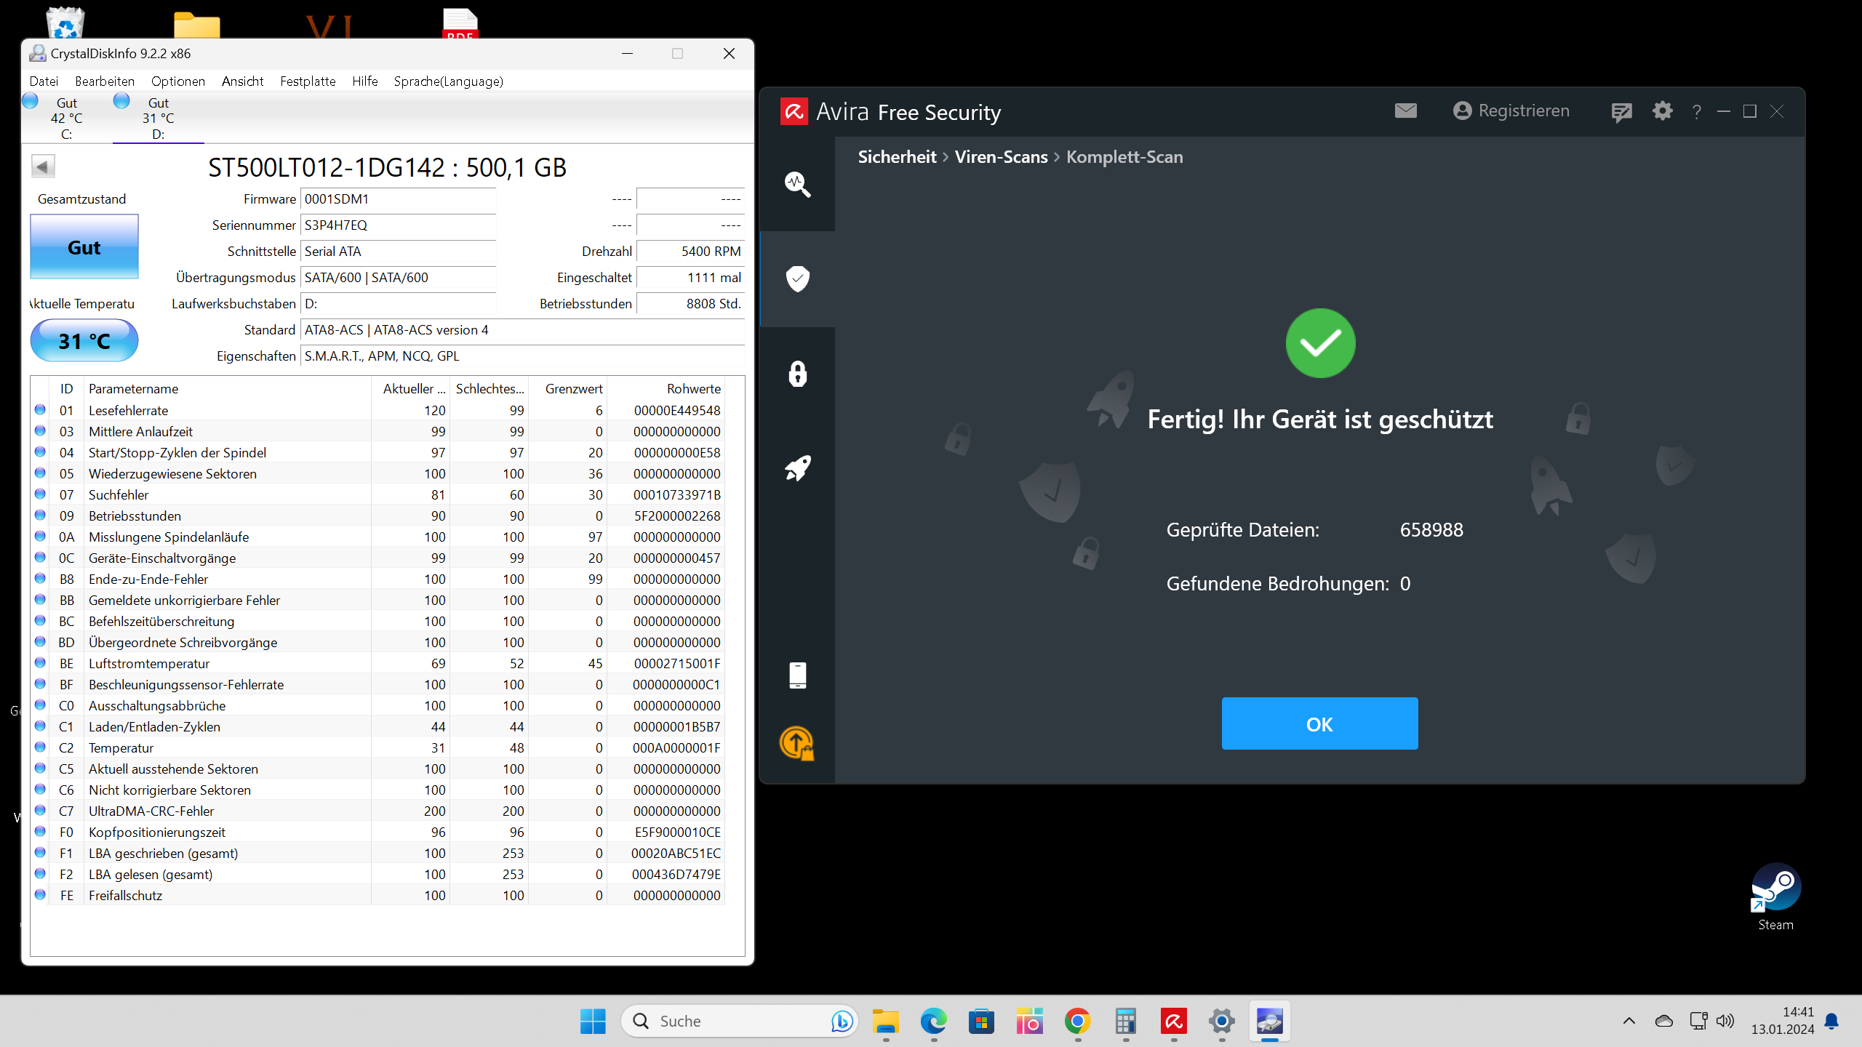
Task: Open the Sprache(Language) menu
Action: 448,81
